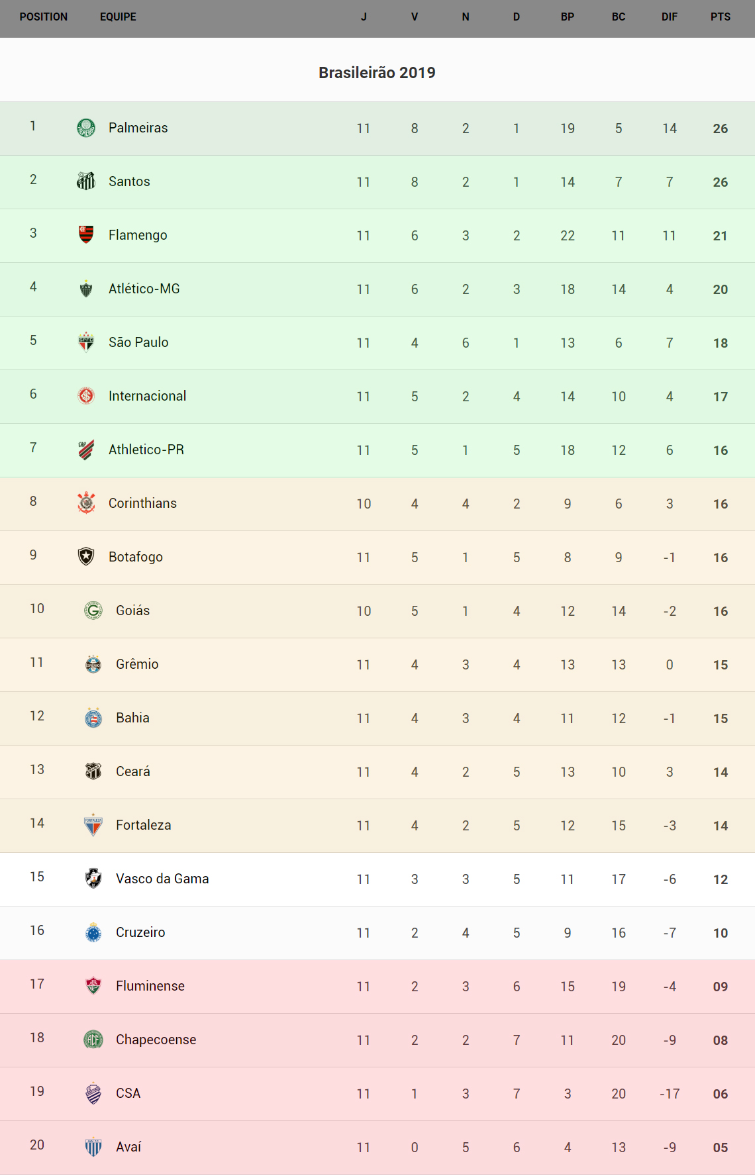Click the Cruzeiro club crest icon
755x1176 pixels.
93,932
